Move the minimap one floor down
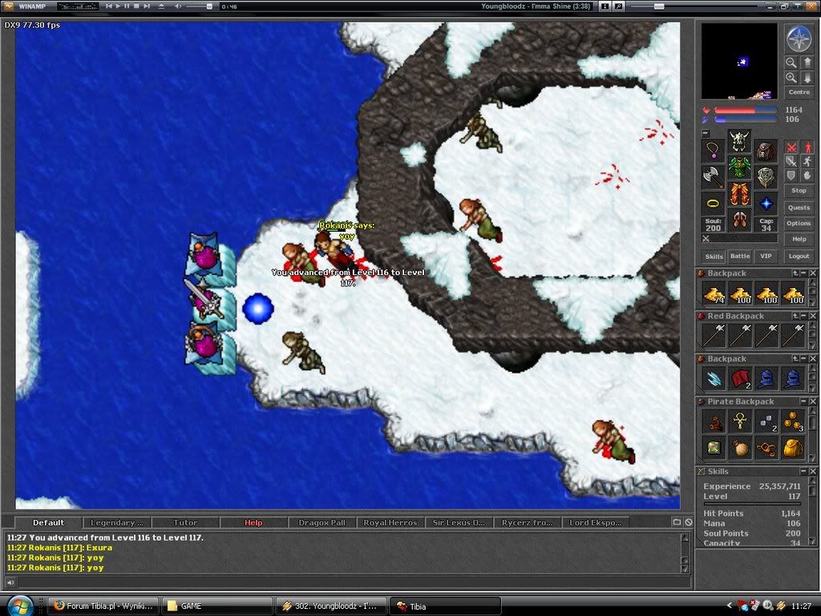The height and width of the screenshot is (616, 821). click(807, 78)
